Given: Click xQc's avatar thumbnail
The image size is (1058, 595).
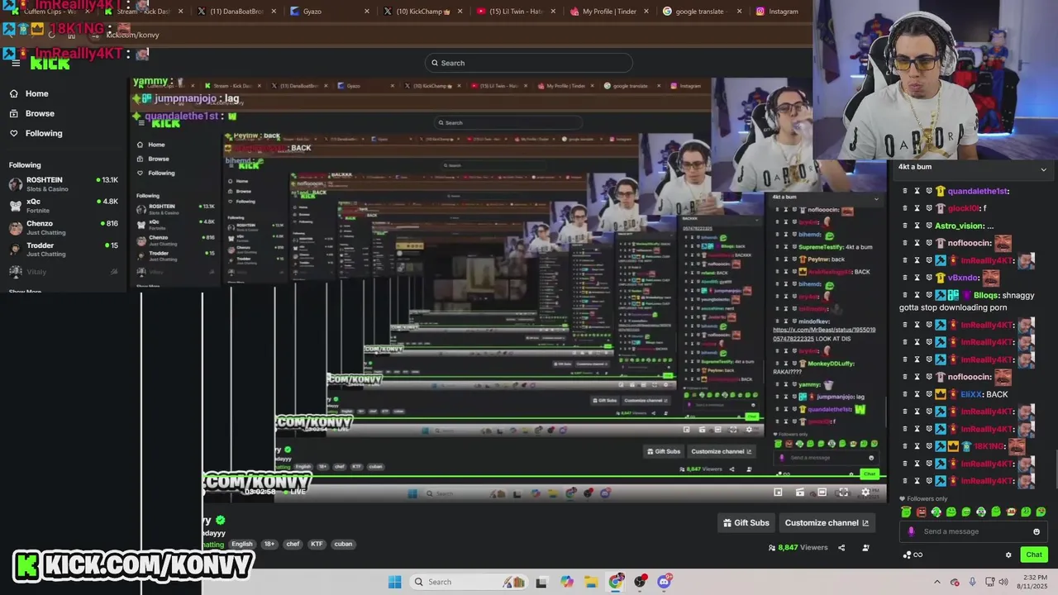Looking at the screenshot, I should [x=16, y=206].
